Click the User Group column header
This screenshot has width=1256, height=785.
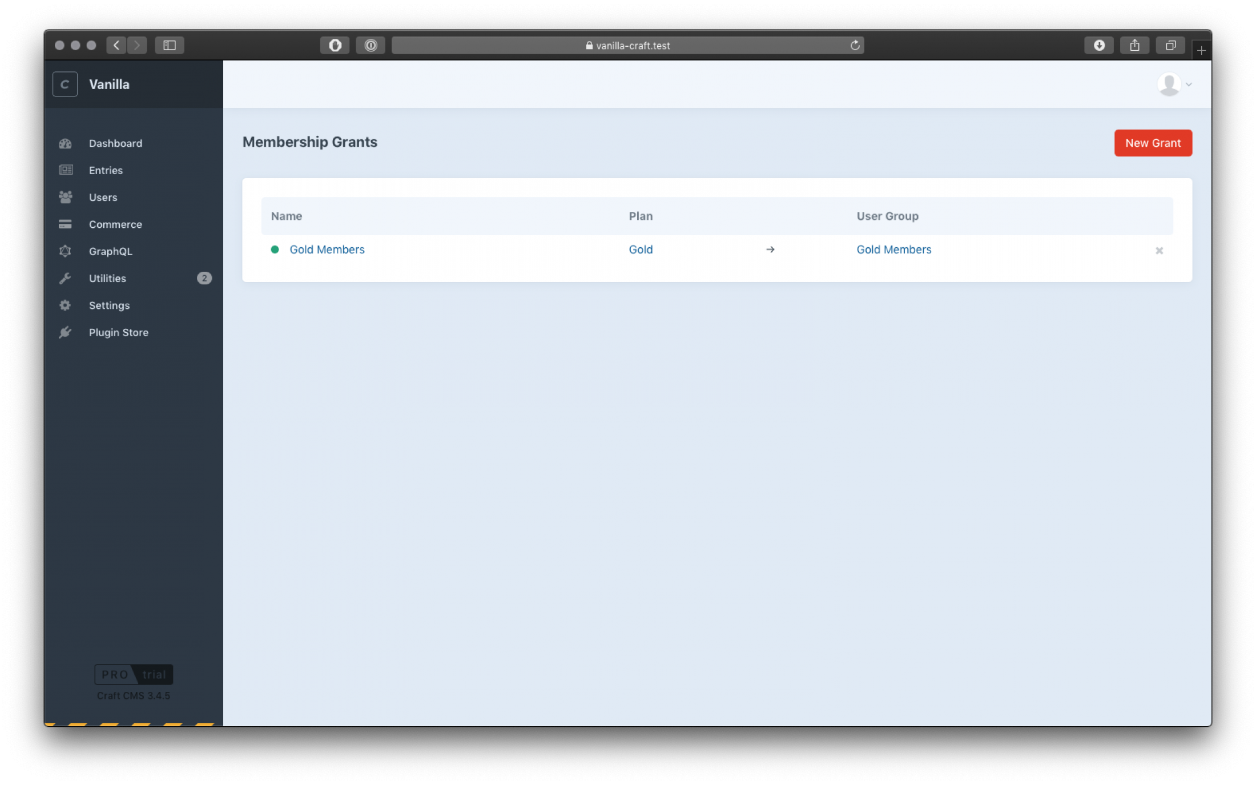(887, 216)
